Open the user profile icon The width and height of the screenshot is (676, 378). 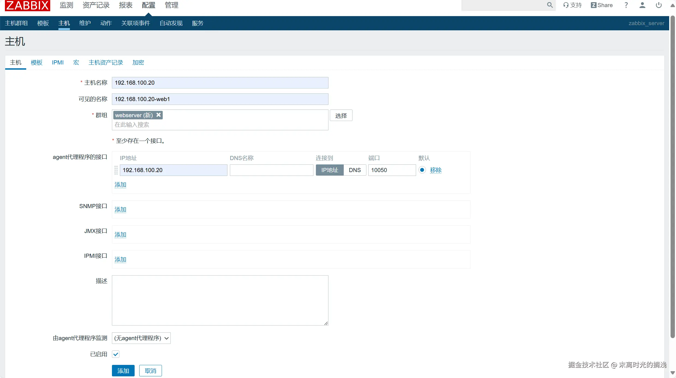[x=642, y=5]
